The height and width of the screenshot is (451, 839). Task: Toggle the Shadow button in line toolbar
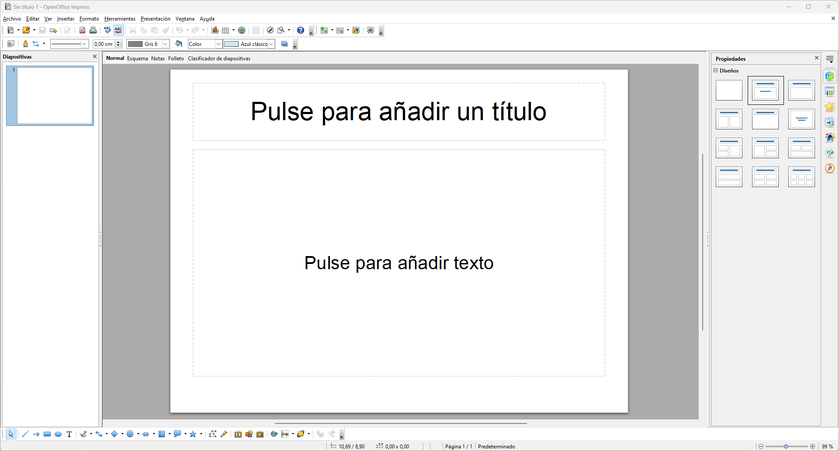click(x=284, y=44)
